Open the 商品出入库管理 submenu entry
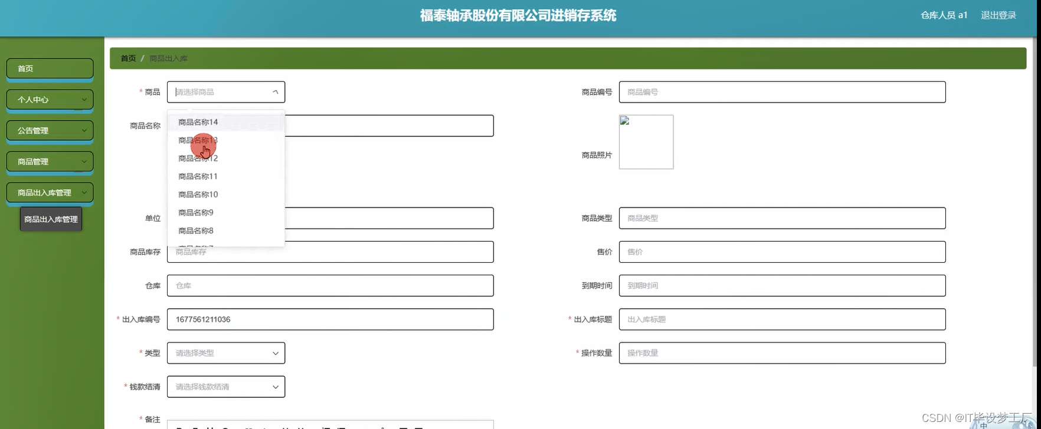The height and width of the screenshot is (429, 1041). tap(51, 219)
